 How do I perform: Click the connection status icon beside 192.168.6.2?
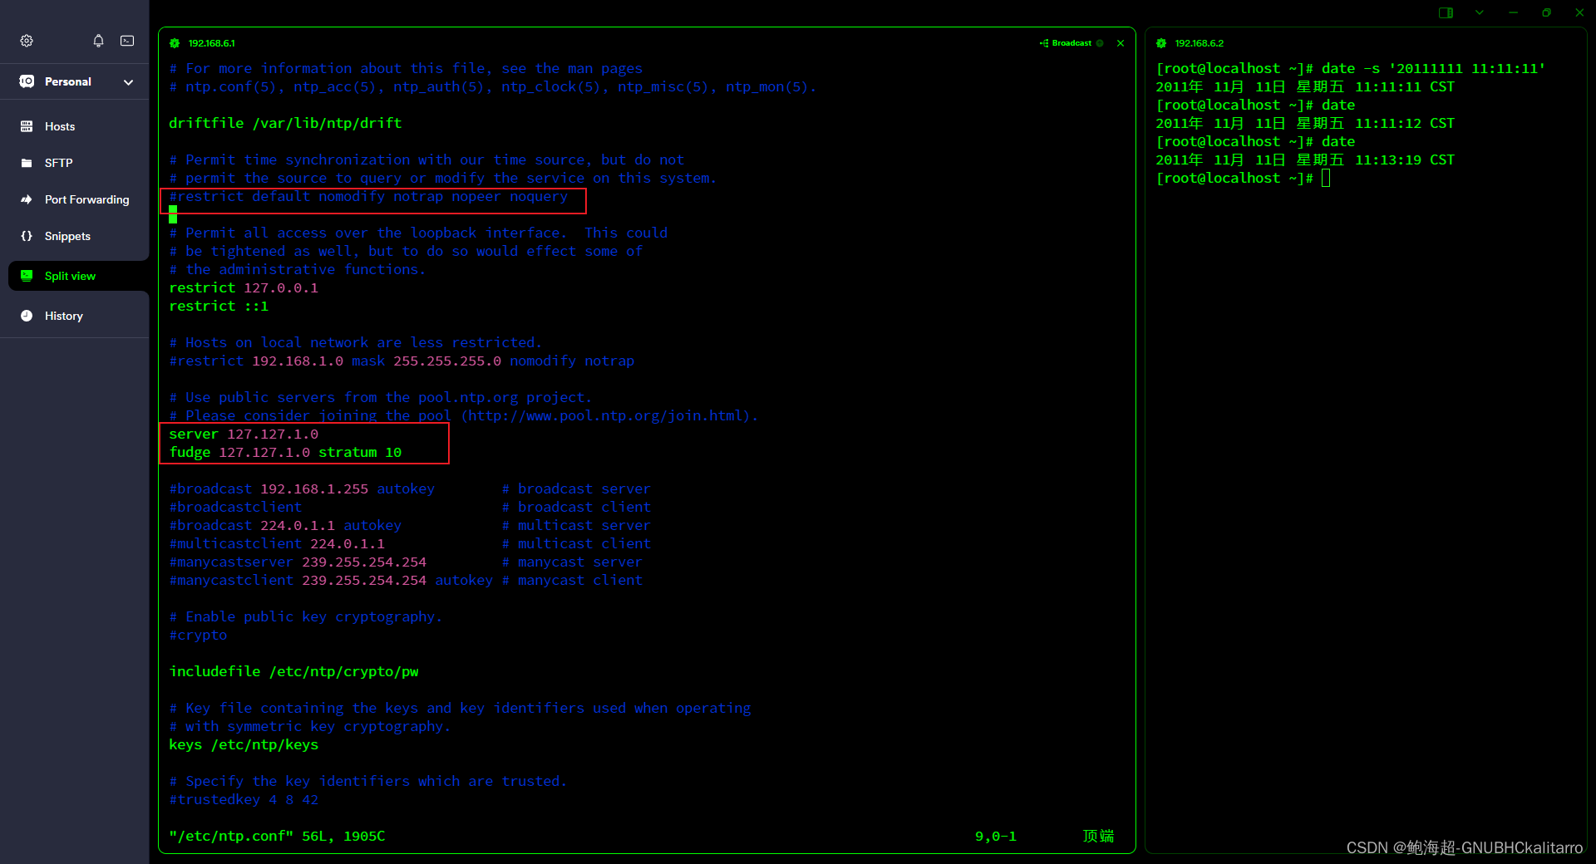click(1160, 42)
